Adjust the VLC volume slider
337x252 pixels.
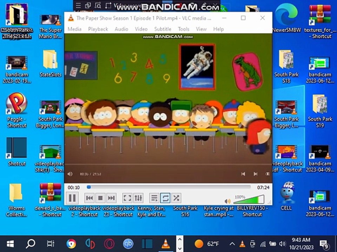pos(249,199)
